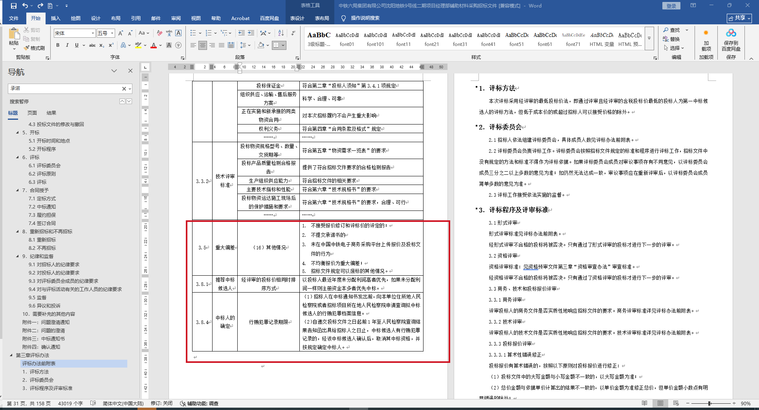The width and height of the screenshot is (759, 410).
Task: Switch to the 页面 tab in navigation
Action: click(x=32, y=113)
